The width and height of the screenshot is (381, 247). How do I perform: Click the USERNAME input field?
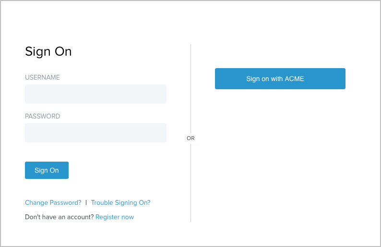tap(95, 94)
